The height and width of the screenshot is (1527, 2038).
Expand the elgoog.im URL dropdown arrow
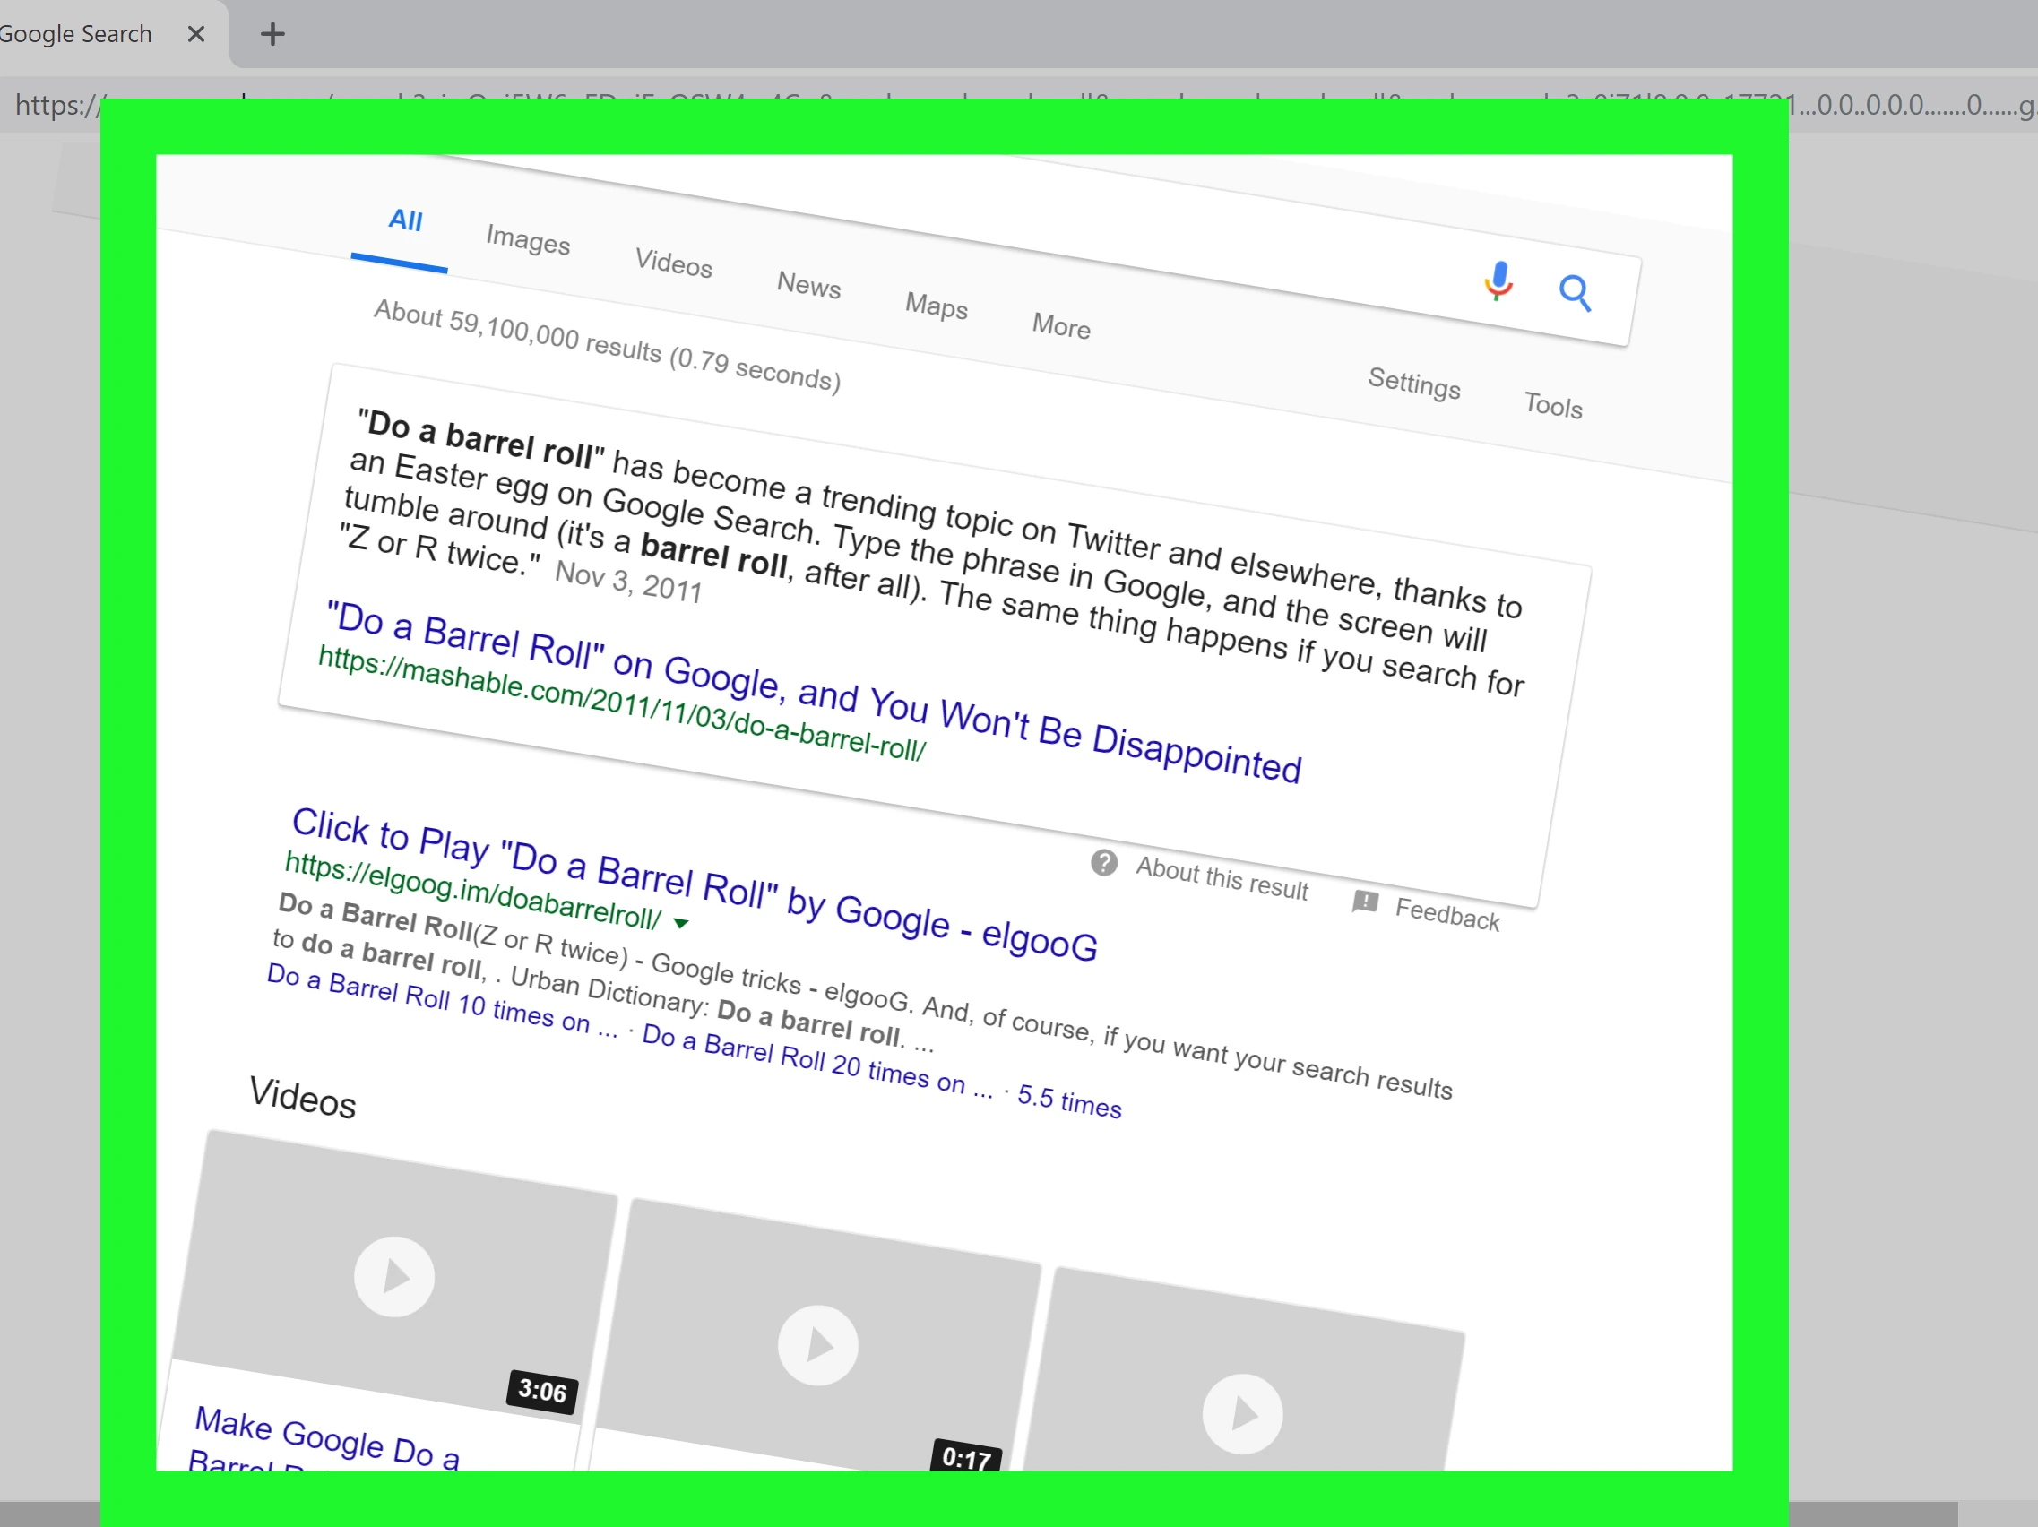681,923
